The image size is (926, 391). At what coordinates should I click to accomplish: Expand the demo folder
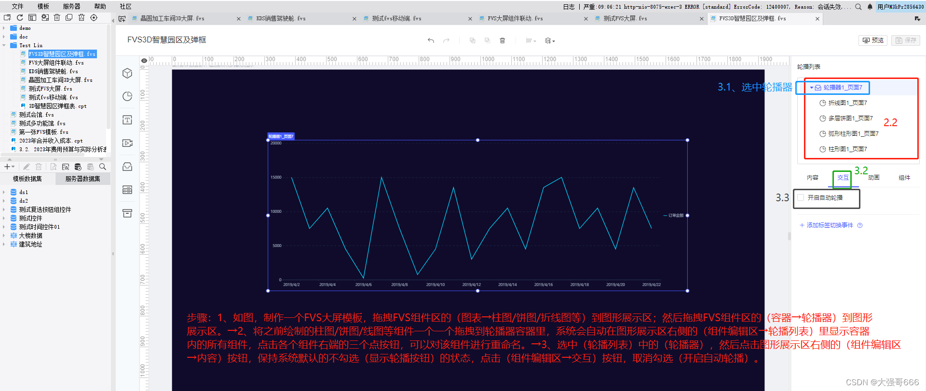pyautogui.click(x=4, y=28)
